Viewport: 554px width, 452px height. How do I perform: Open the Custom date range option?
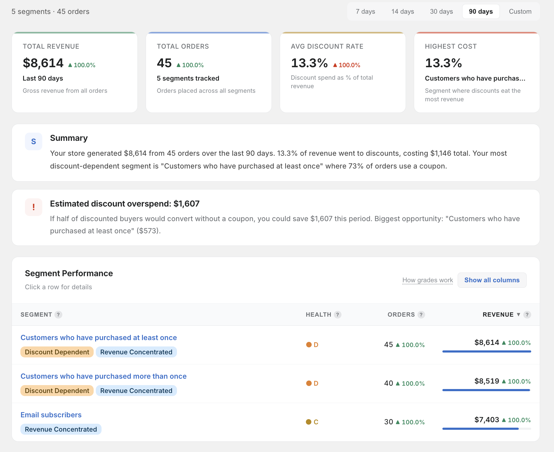coord(520,11)
